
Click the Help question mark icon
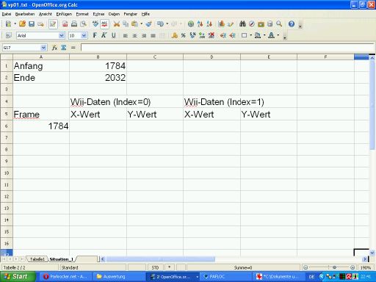pos(292,23)
